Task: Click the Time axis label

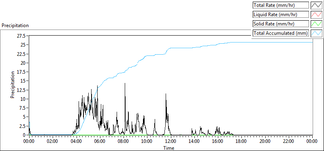Action: pos(169,148)
